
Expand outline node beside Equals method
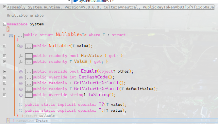pyautogui.click(x=5, y=71)
